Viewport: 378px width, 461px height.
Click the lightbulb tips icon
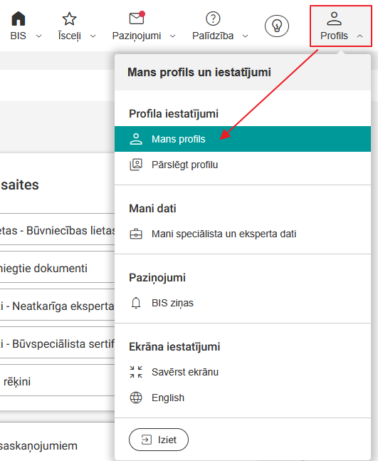[x=277, y=26]
